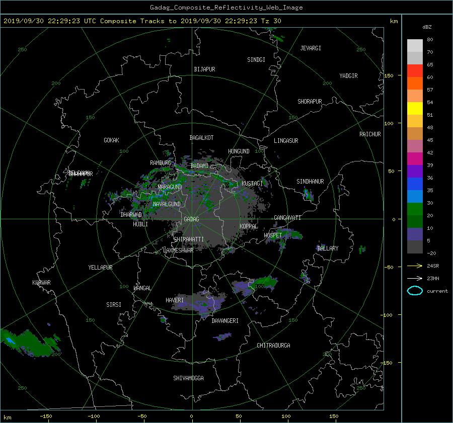
Task: Click the green echo east of Davangeri
Action: point(263,283)
